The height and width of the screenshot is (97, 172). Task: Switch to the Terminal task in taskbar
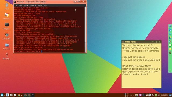tap(33, 95)
